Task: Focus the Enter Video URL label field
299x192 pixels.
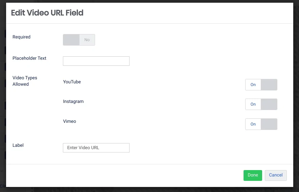Action: (96, 148)
